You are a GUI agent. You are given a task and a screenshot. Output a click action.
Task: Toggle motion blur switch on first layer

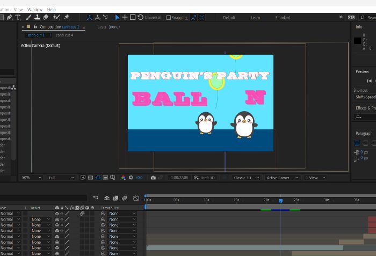[82, 214]
